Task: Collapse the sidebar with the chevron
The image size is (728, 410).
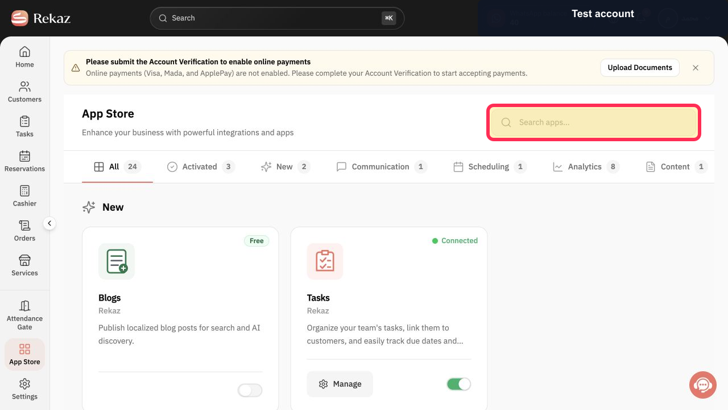Action: [49, 224]
